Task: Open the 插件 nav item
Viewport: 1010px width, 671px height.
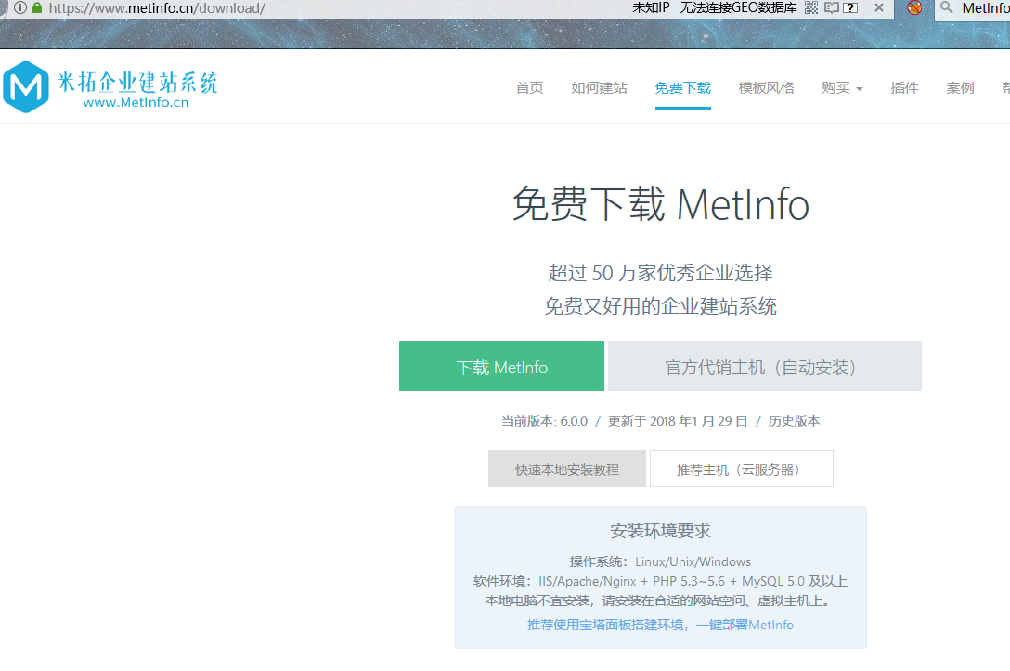Action: pos(904,87)
